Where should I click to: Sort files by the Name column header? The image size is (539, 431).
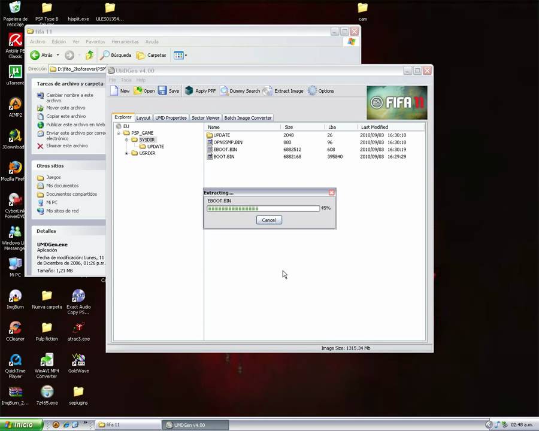pyautogui.click(x=243, y=127)
